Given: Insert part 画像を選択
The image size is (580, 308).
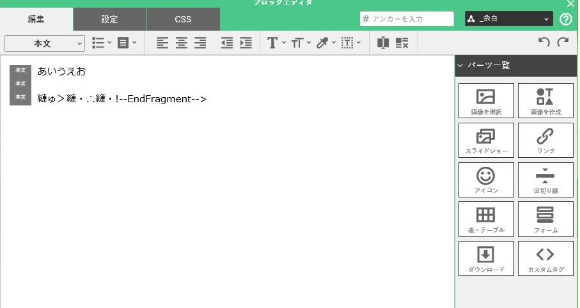Looking at the screenshot, I should [x=486, y=100].
